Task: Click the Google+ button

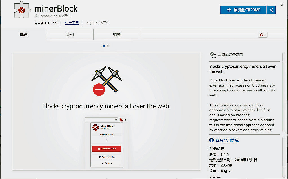Action: [263, 35]
